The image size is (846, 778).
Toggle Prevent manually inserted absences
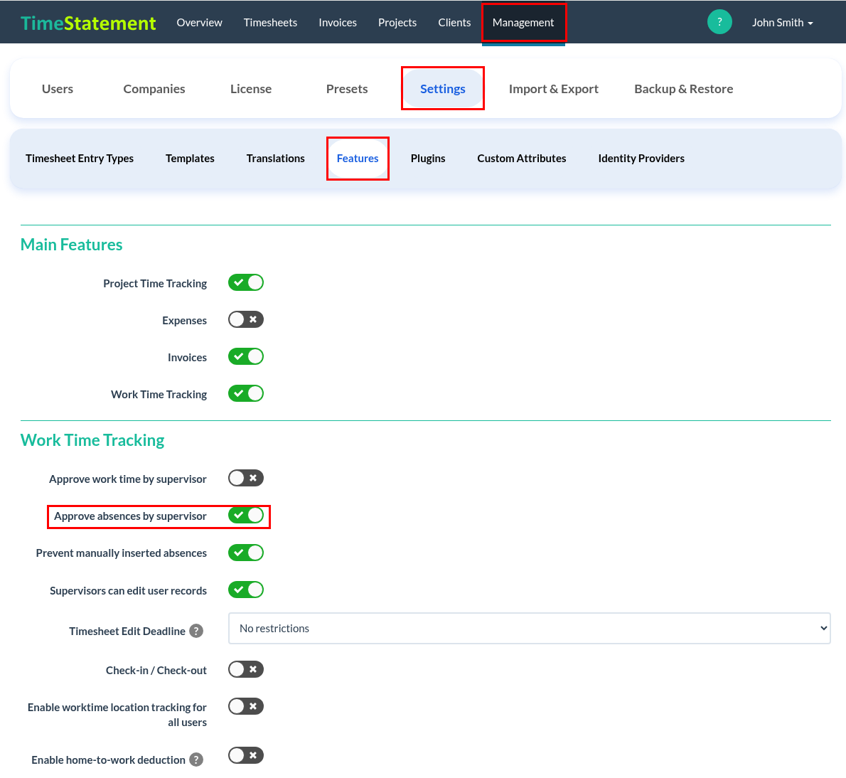[x=245, y=553]
